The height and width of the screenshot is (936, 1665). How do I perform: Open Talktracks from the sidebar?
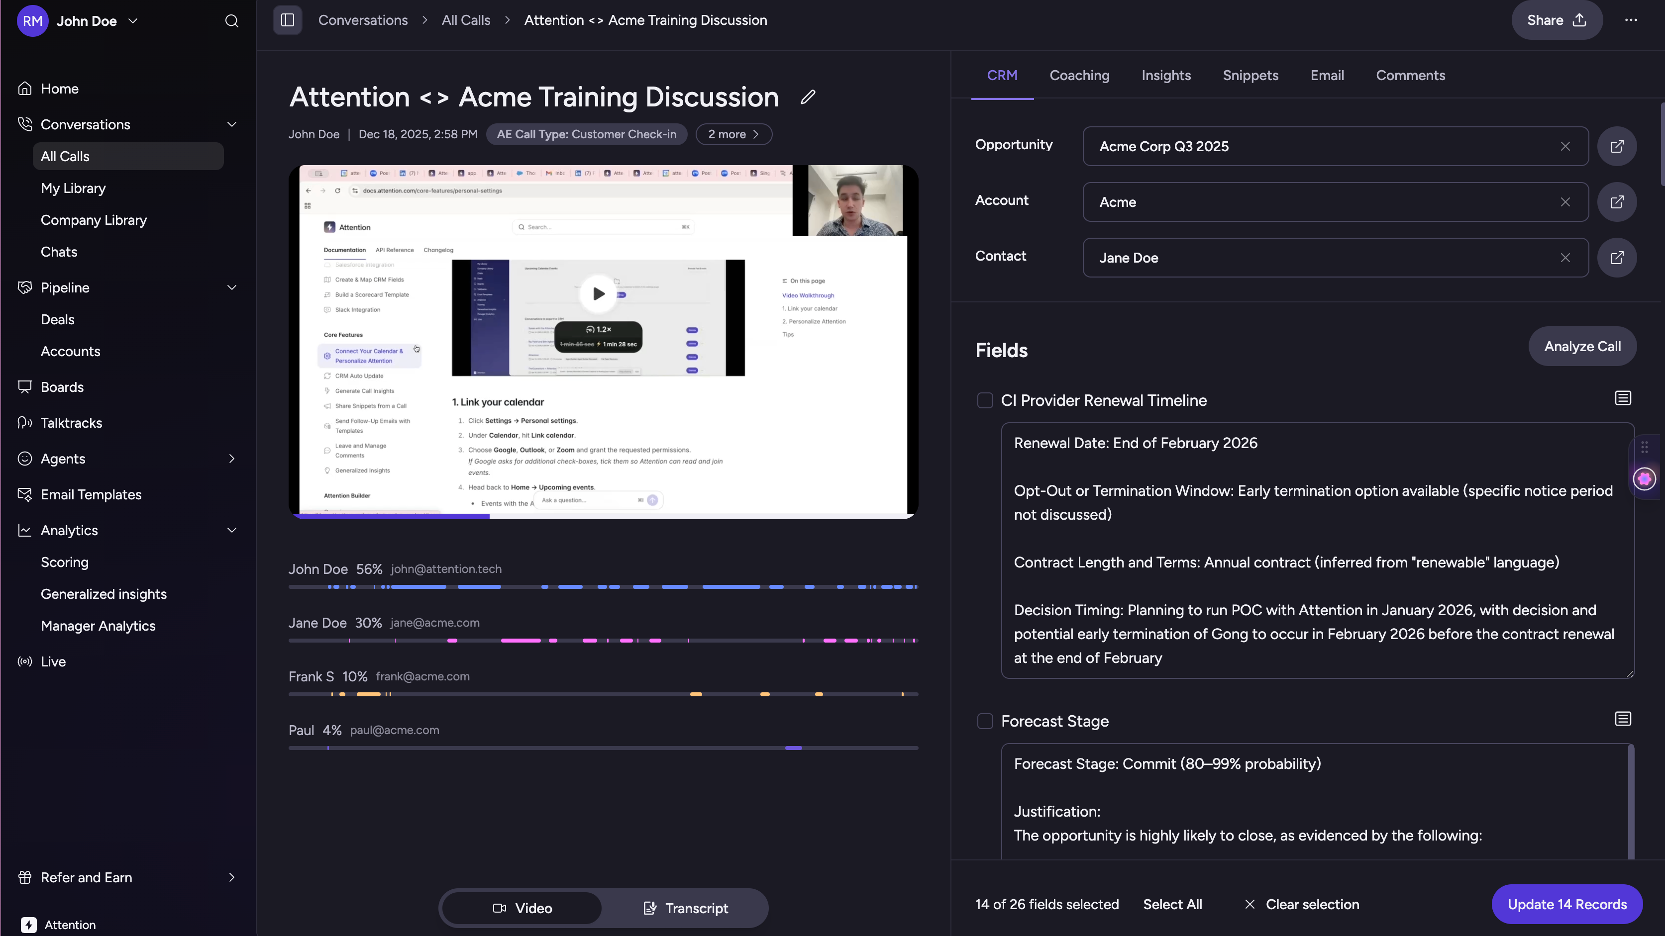pos(71,423)
